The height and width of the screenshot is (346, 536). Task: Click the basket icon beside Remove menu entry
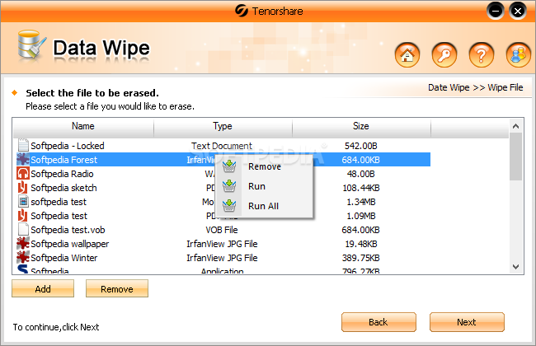[x=229, y=166]
